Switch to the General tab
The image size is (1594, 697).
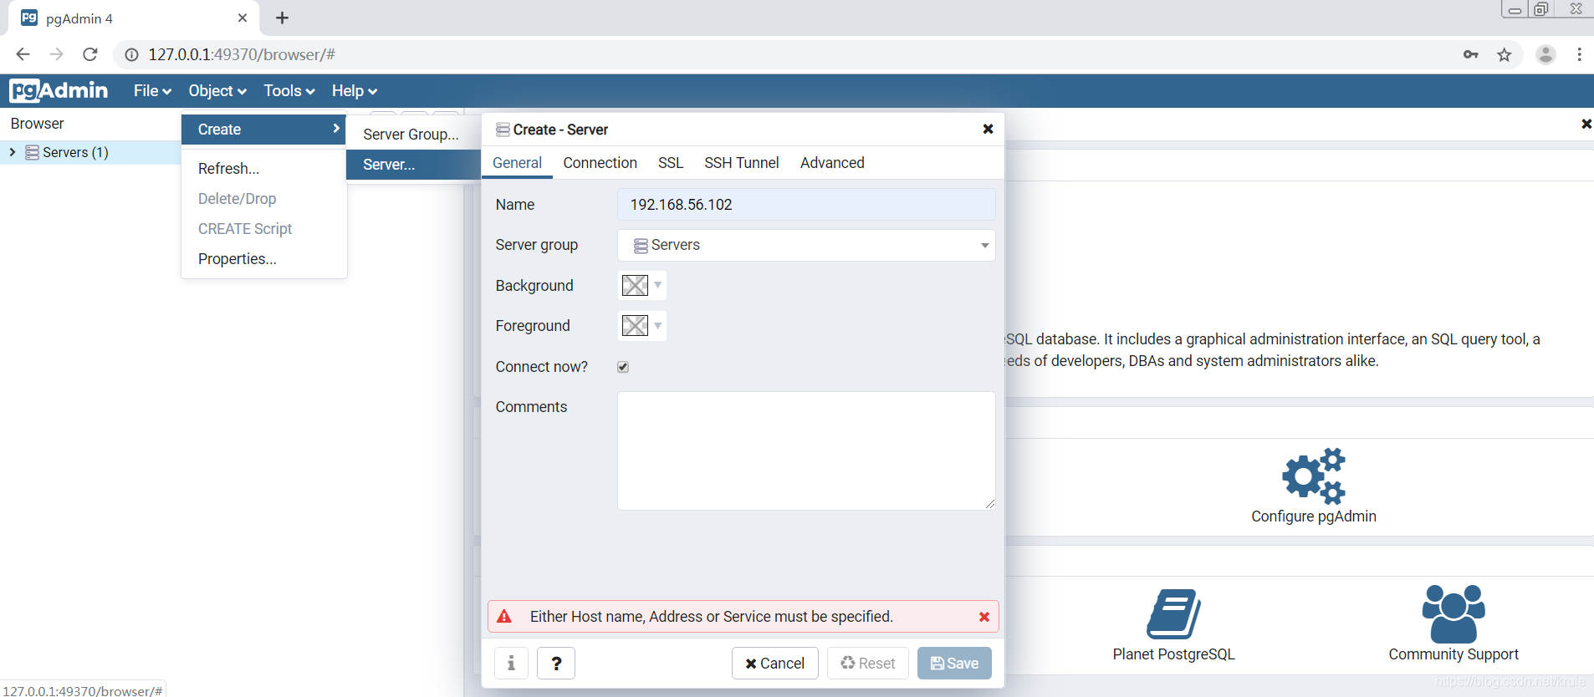(x=517, y=163)
